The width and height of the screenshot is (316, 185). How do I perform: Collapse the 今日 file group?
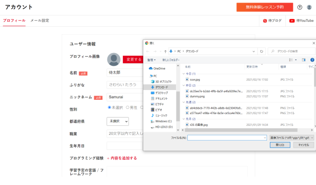[184, 74]
